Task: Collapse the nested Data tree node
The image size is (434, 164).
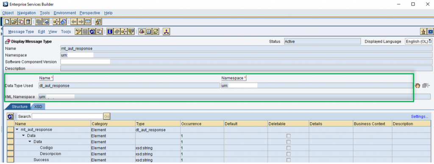Action: click(30, 142)
